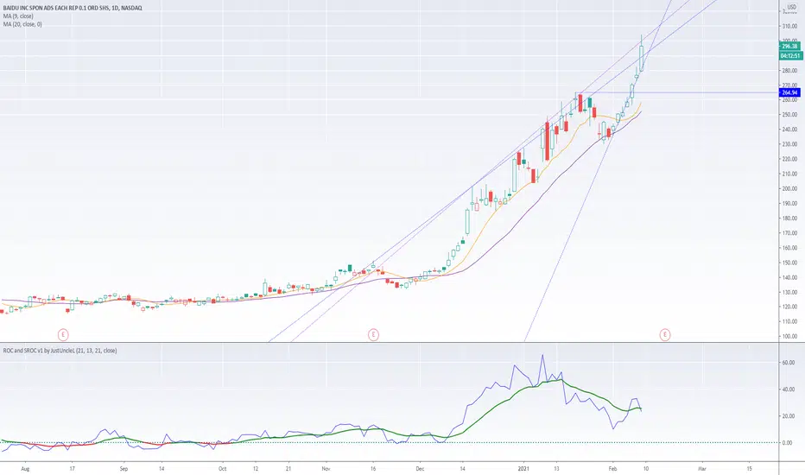Open the USD currency selector
Viewport: 805px width, 475px height.
(792, 7)
